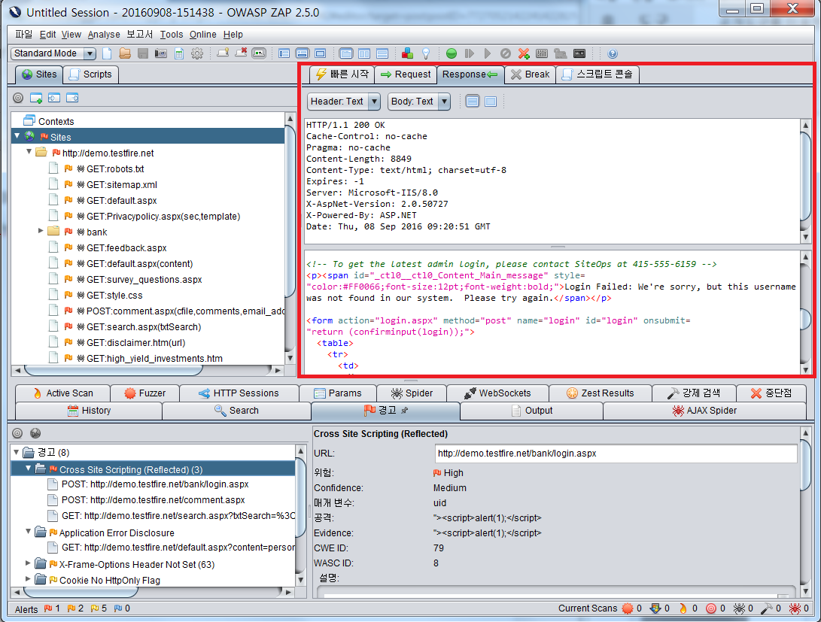821x622 pixels.
Task: Switch to the Request tab
Action: click(406, 74)
